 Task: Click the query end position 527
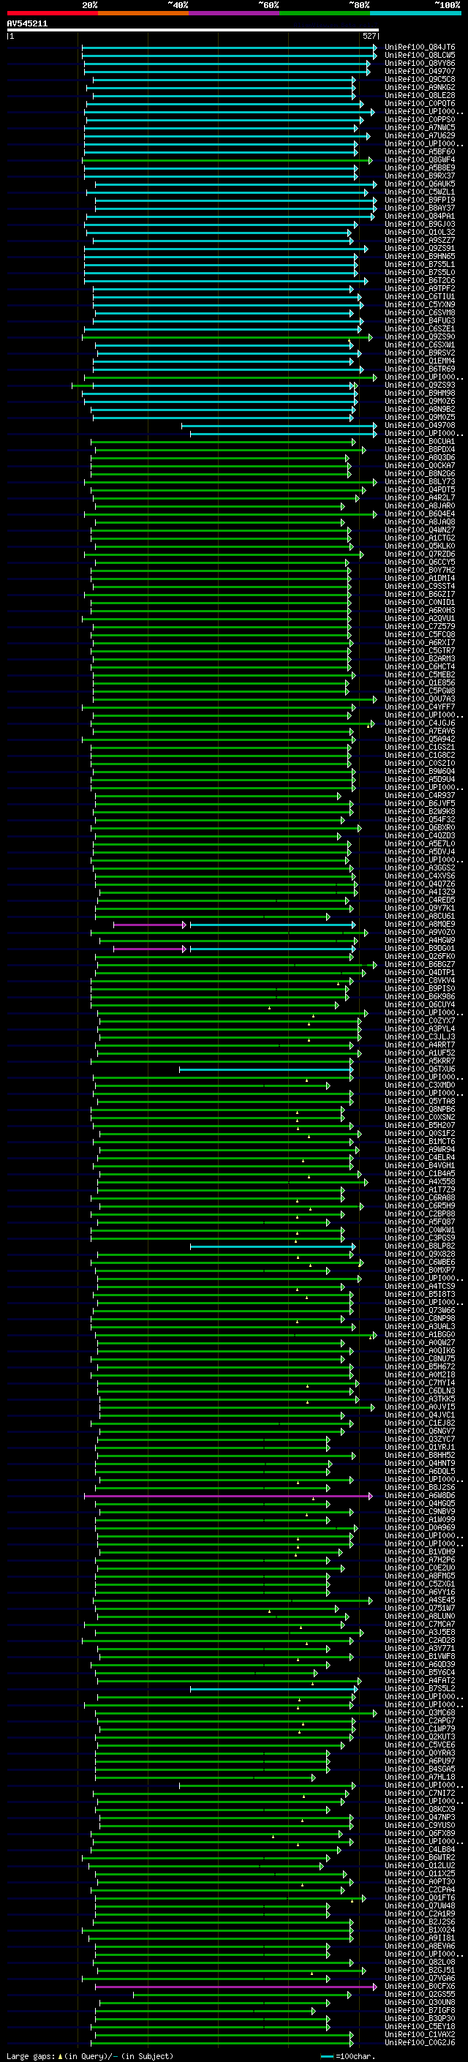click(369, 36)
